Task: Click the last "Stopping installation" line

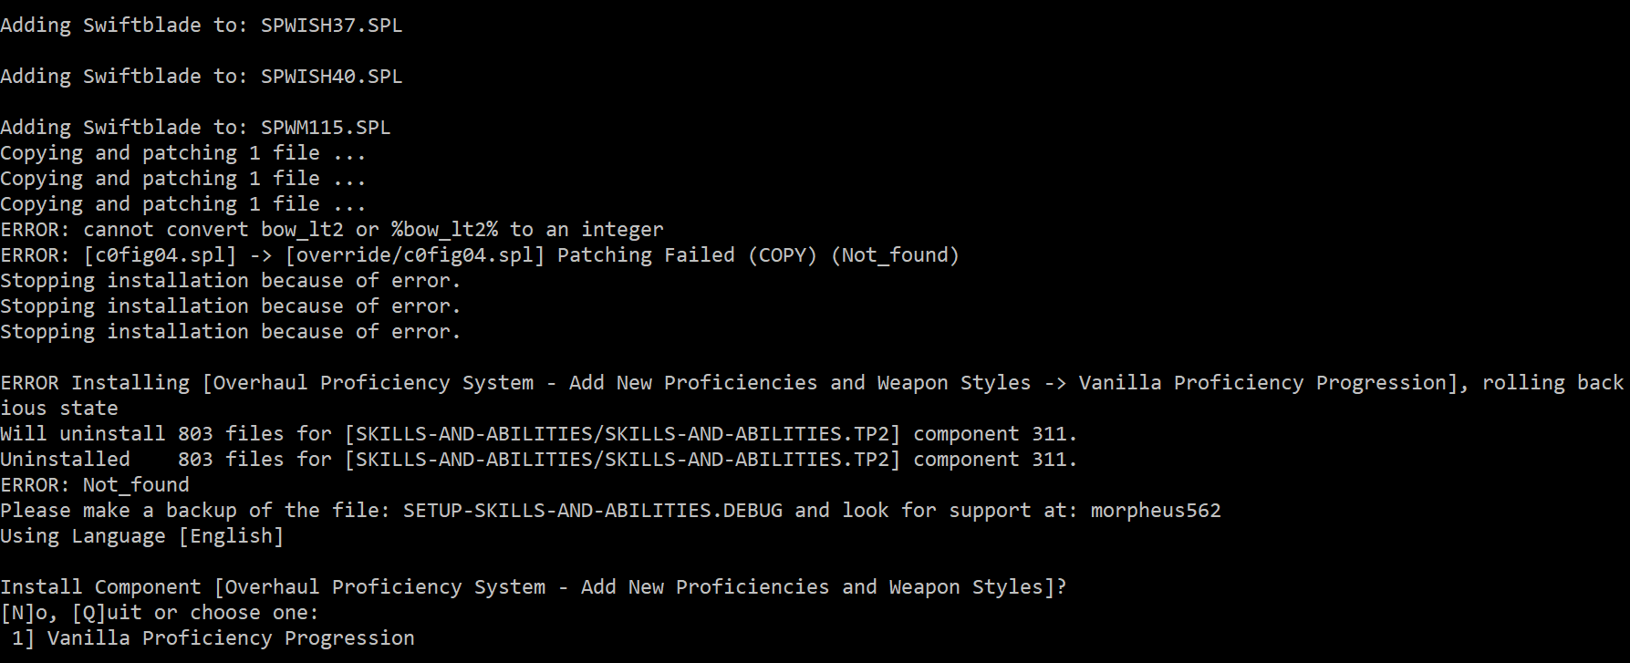Action: [230, 332]
